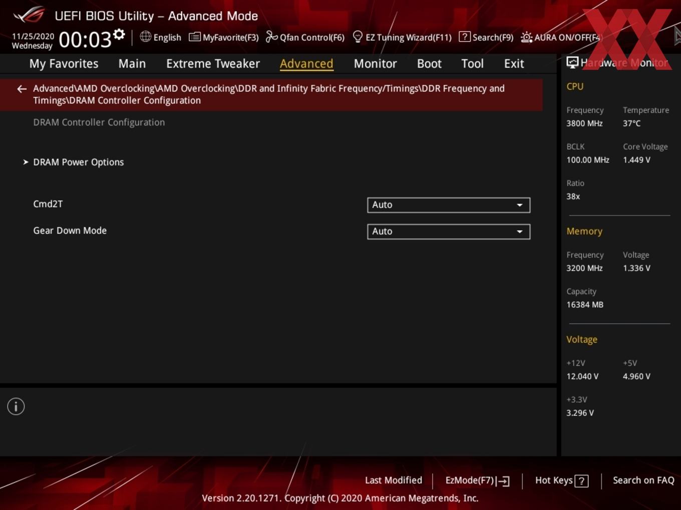Image resolution: width=681 pixels, height=510 pixels.
Task: Click the 1.336 V memory voltage value
Action: pos(636,268)
